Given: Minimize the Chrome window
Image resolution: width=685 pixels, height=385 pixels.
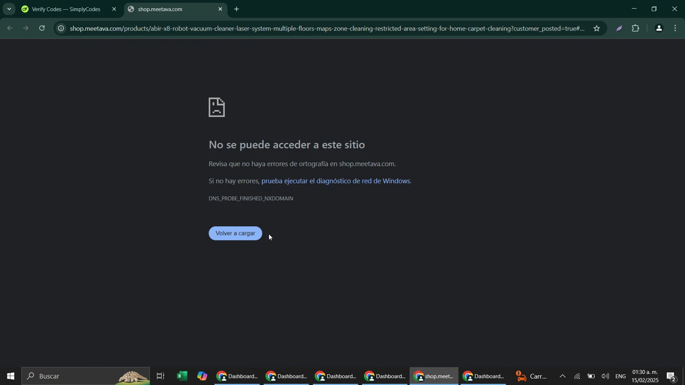Looking at the screenshot, I should tap(633, 9).
